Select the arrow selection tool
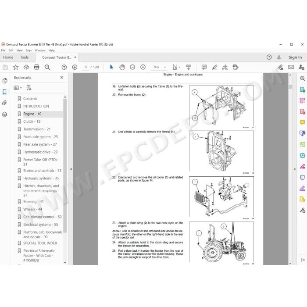Viewport: 307px width, 307px height. tap(111, 67)
